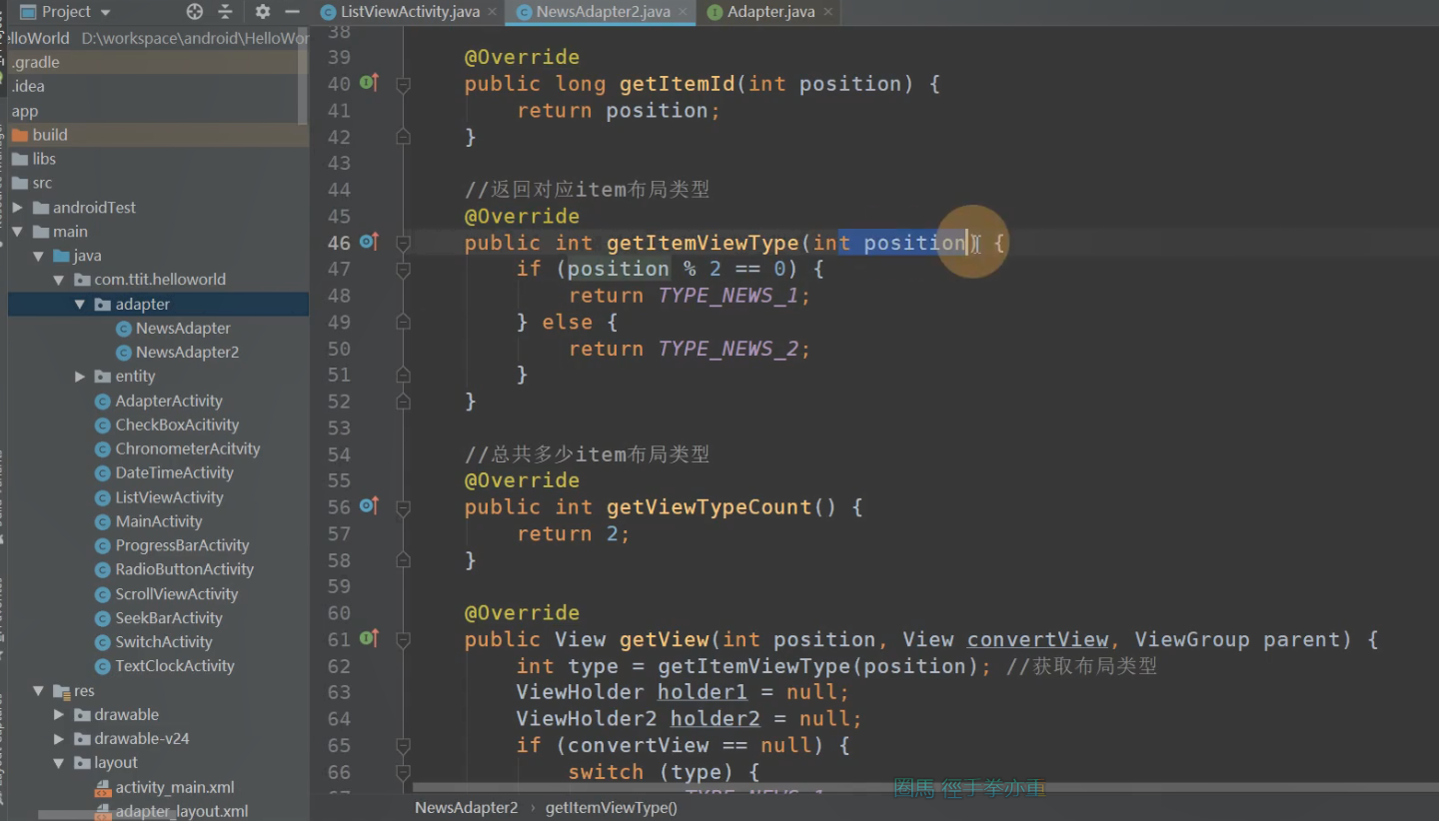The width and height of the screenshot is (1439, 821).
Task: Click the override gutter icon on line 40
Action: click(x=369, y=83)
